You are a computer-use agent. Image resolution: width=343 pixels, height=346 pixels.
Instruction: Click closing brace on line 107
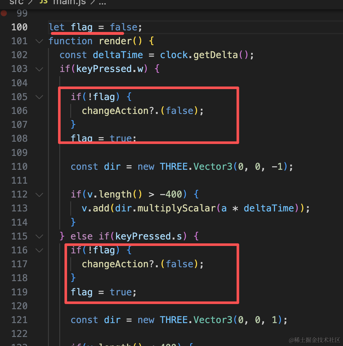73,125
